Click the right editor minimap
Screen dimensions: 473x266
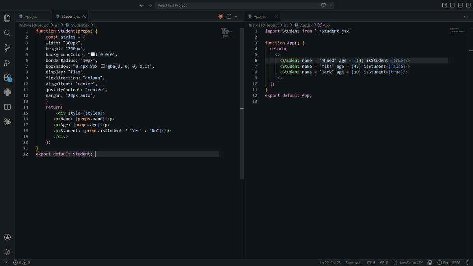tap(457, 32)
